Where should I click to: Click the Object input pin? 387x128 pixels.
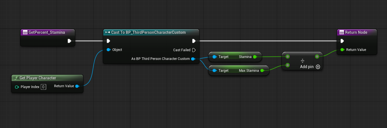108,50
